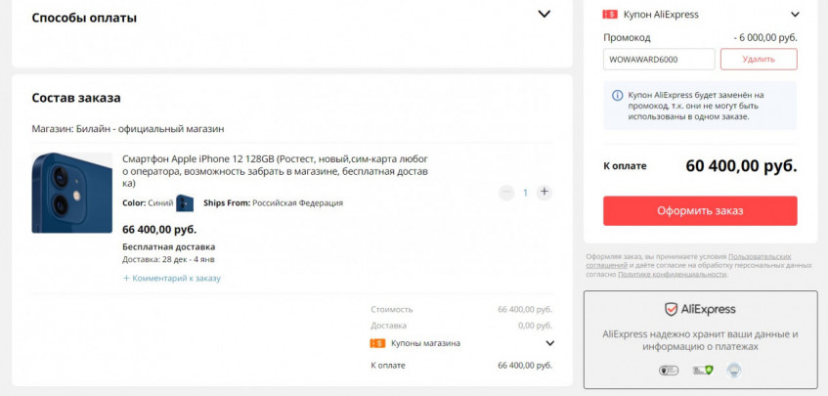Click the AliExpress shield checkmark logo
Screen dimensions: 828x396
[672, 309]
